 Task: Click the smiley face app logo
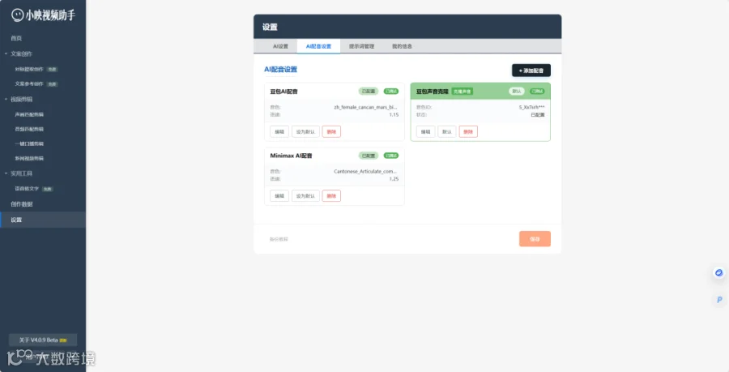pyautogui.click(x=17, y=15)
